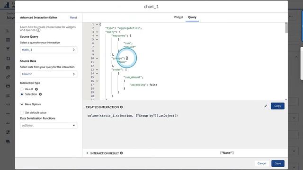Click the Reset link

pos(73,17)
